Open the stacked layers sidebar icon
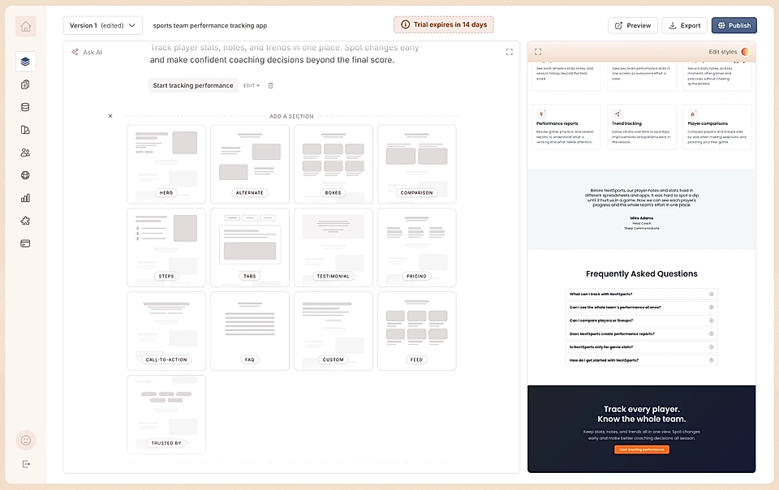Image resolution: width=779 pixels, height=490 pixels. 25,62
